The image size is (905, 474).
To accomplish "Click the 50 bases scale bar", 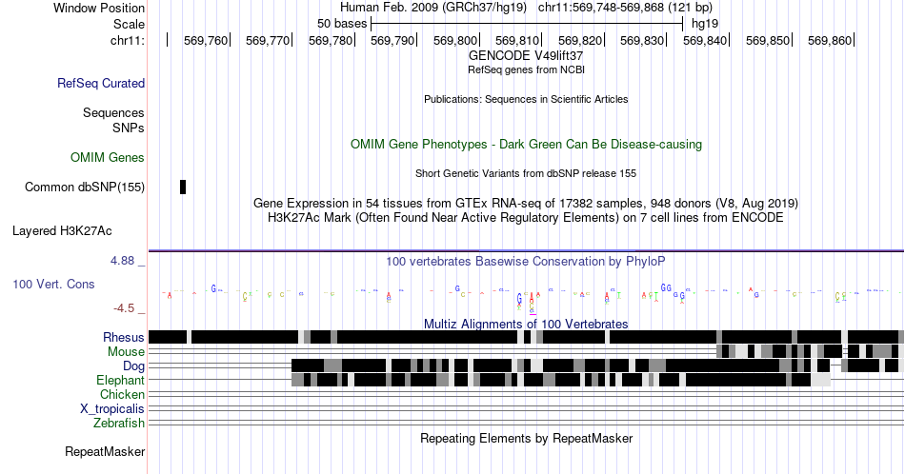I will (x=527, y=24).
